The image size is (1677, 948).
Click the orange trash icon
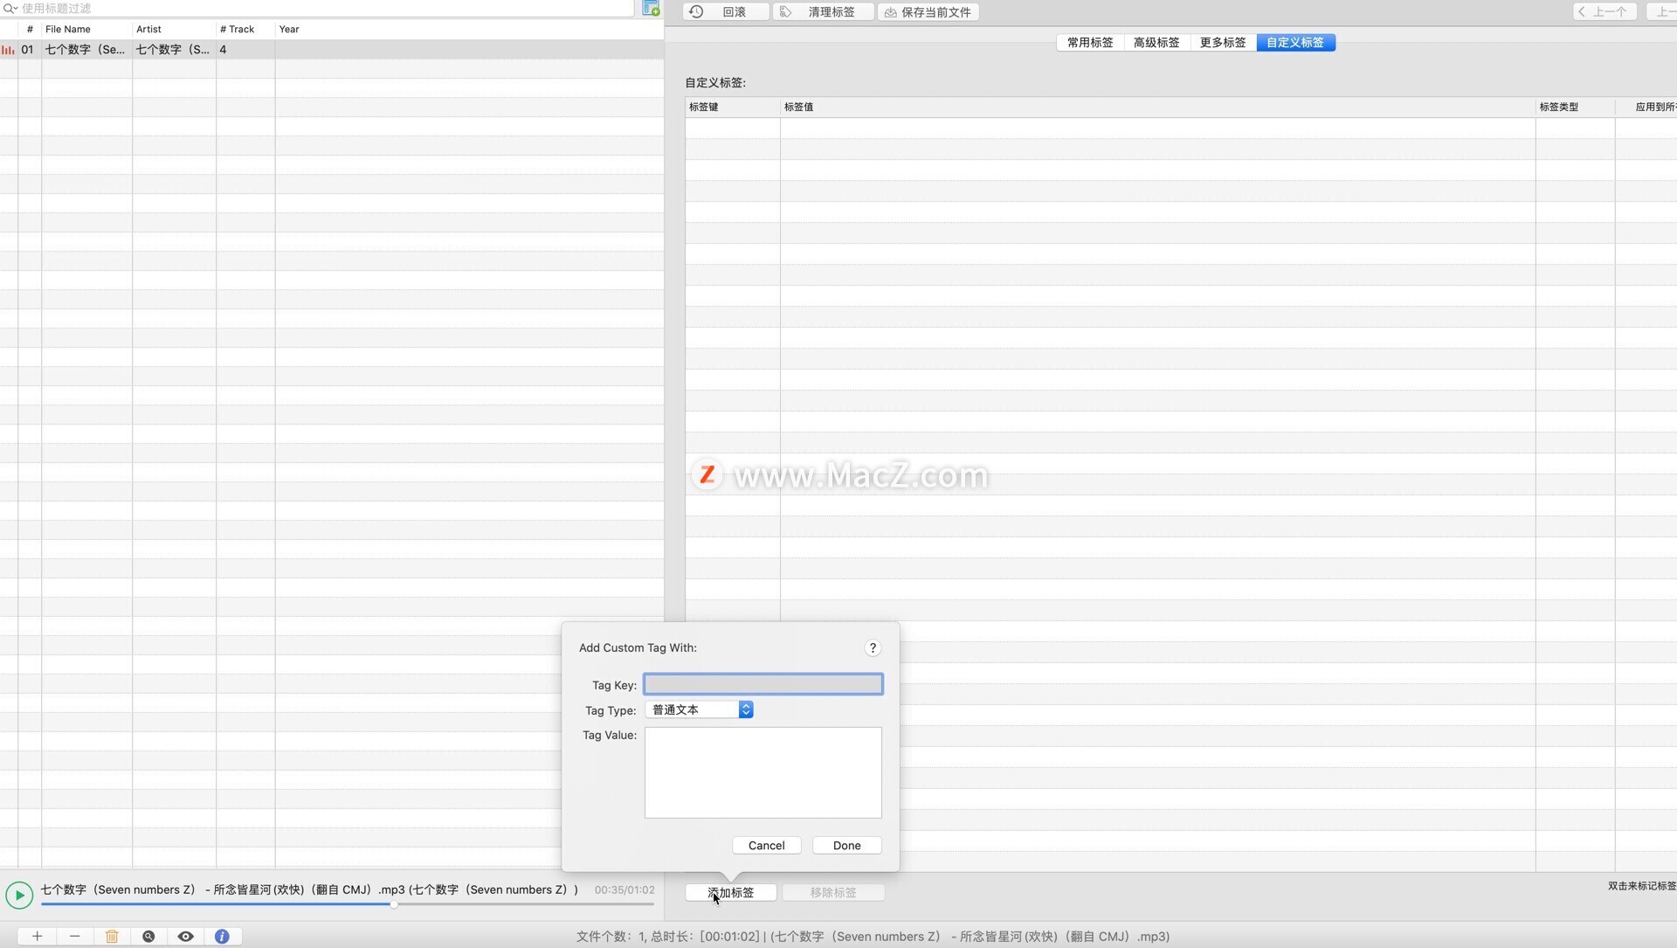click(x=112, y=936)
